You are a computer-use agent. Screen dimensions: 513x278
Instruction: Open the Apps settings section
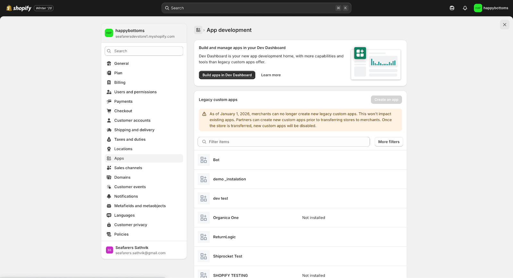click(x=144, y=159)
